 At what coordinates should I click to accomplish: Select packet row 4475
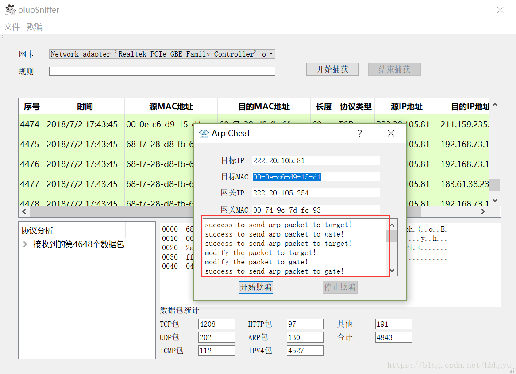[106, 144]
